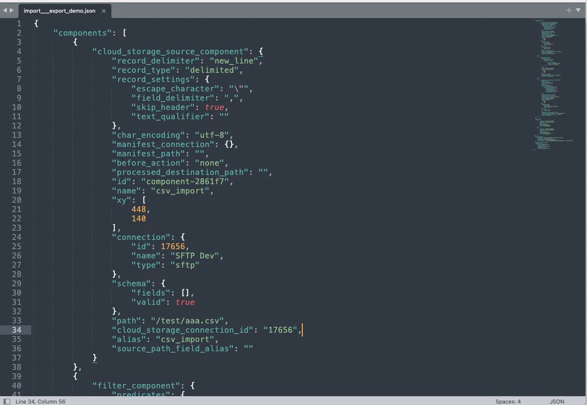This screenshot has height=405, width=587.
Task: Go to next tab with right arrow
Action: (12, 10)
